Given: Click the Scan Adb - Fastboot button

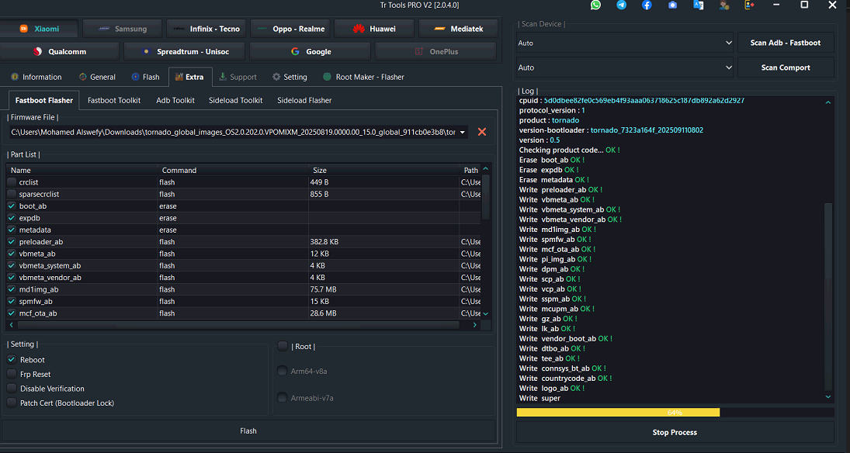Looking at the screenshot, I should (786, 43).
